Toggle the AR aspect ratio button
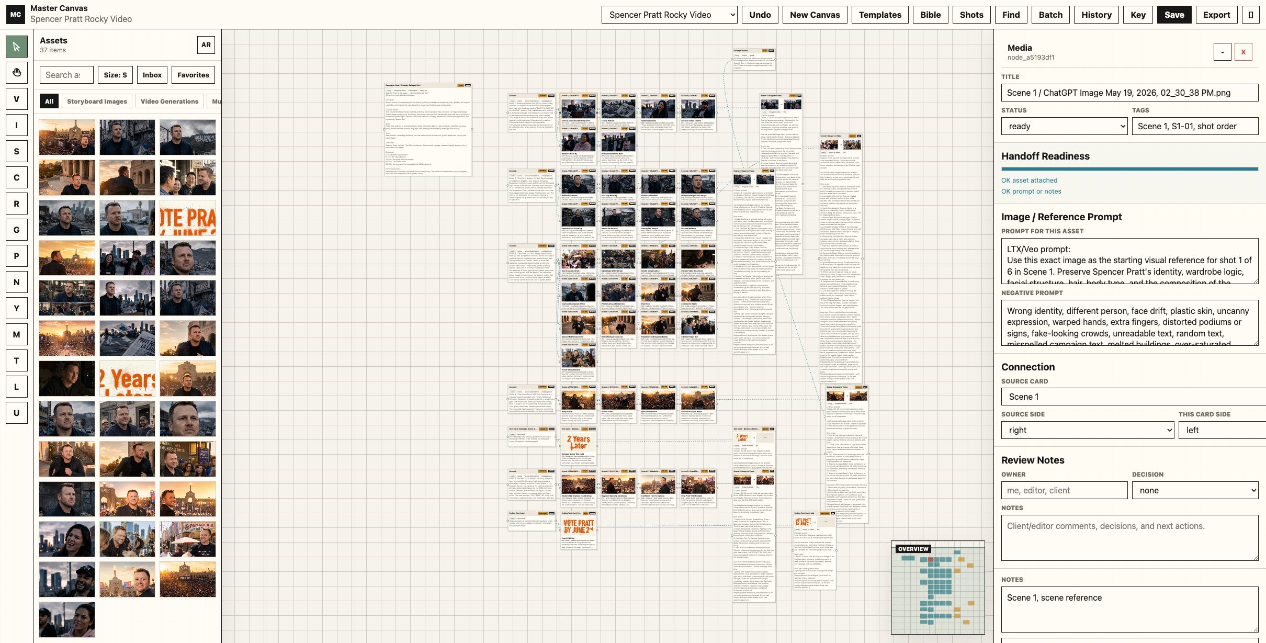The height and width of the screenshot is (643, 1266). [206, 45]
